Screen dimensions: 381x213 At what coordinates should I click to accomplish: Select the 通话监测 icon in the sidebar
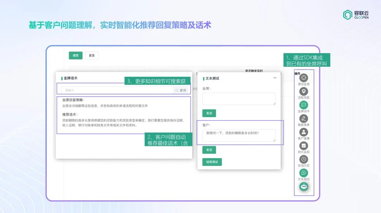pyautogui.click(x=304, y=78)
